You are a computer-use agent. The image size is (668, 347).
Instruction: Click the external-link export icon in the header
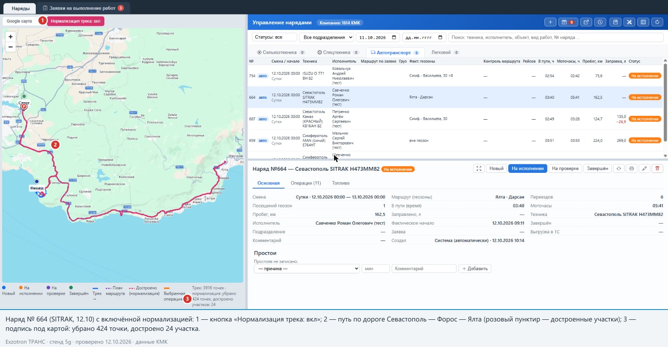pyautogui.click(x=586, y=22)
